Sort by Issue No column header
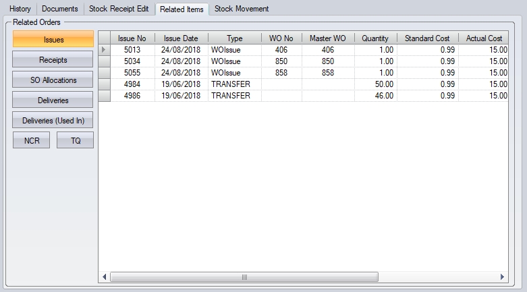This screenshot has height=292, width=527. point(132,38)
